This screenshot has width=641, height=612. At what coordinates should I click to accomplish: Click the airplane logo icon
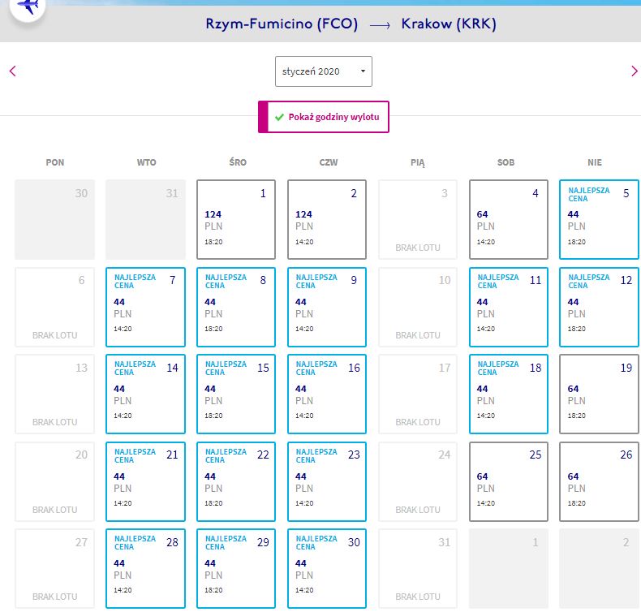[x=28, y=7]
